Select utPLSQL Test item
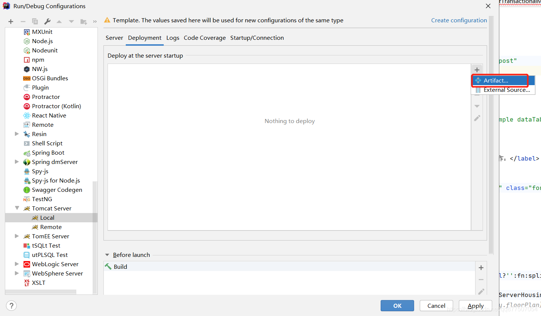 pyautogui.click(x=50, y=255)
